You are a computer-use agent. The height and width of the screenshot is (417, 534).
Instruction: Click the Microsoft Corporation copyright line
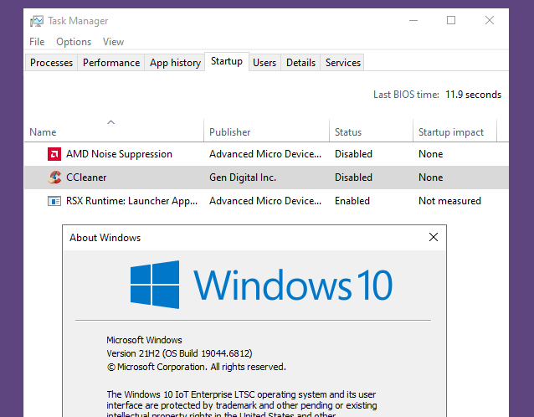[197, 367]
